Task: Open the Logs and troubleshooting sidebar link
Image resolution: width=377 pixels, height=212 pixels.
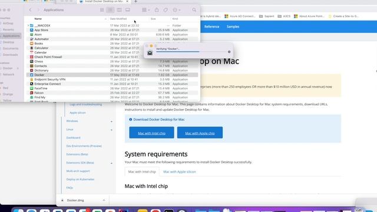Action: point(85,105)
